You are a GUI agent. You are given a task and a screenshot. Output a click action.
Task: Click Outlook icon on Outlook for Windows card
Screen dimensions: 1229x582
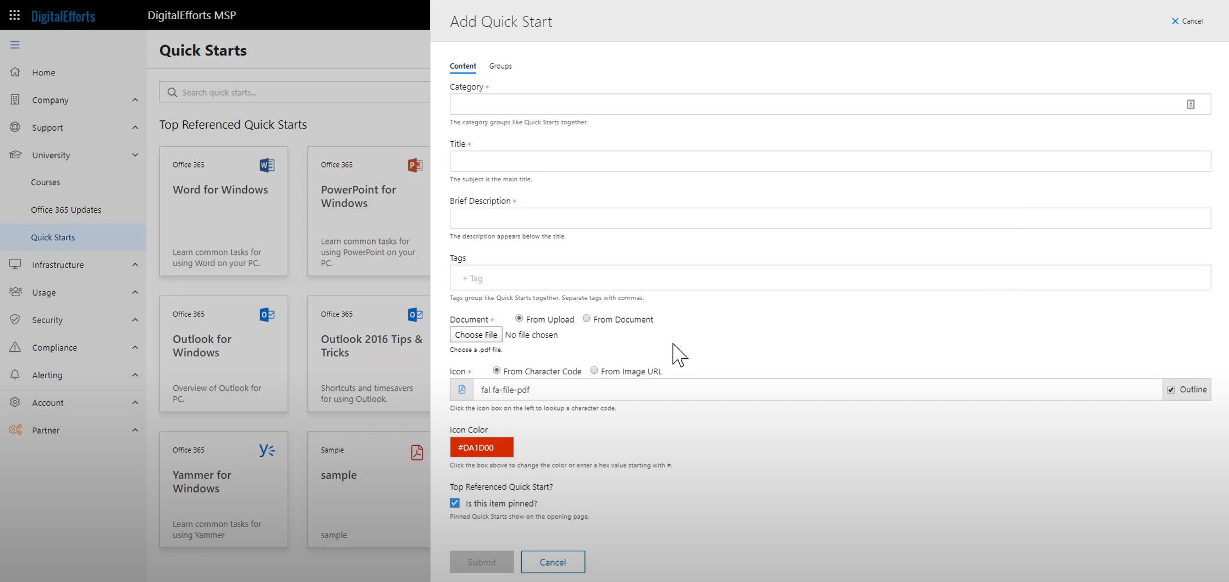tap(267, 314)
